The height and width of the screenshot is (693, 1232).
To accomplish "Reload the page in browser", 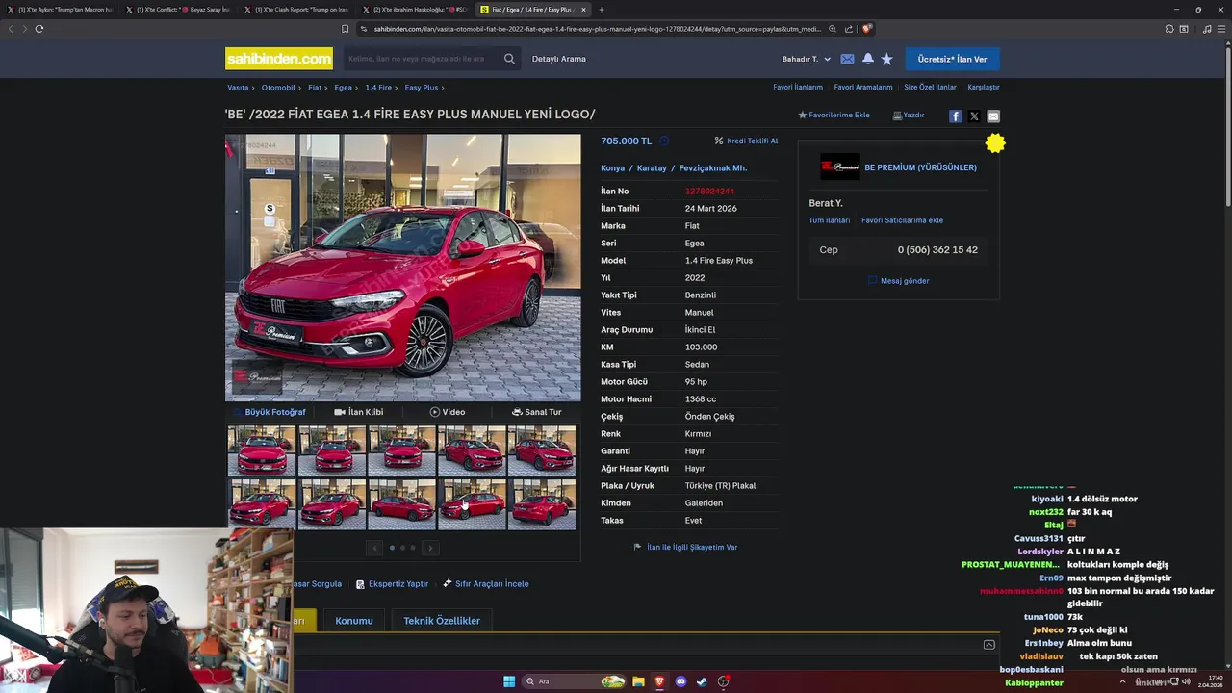I will [x=38, y=29].
